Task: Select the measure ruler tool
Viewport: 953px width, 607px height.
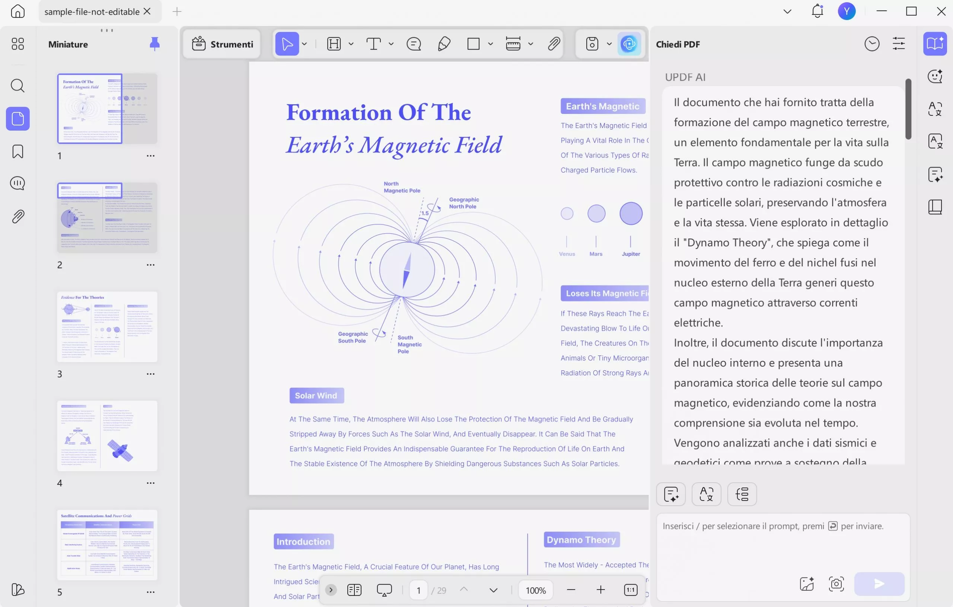Action: (513, 44)
